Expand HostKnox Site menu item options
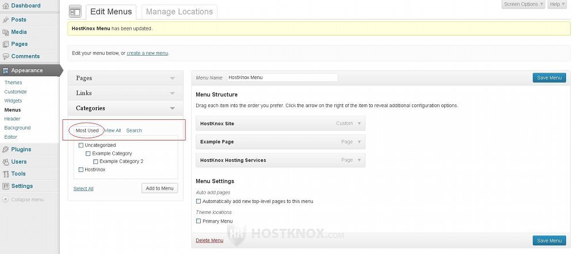Screen dimensions: 573x254 point(359,123)
